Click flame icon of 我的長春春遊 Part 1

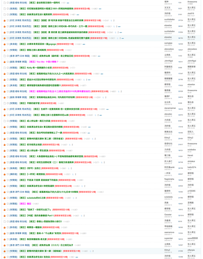[x=5, y=216]
